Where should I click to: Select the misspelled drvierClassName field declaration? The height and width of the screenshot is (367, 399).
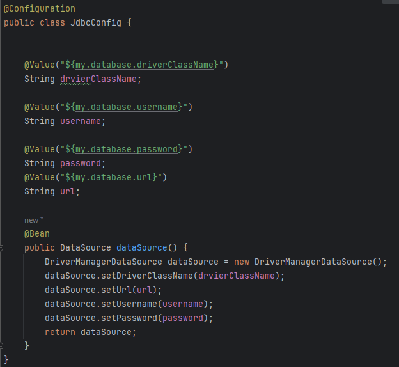coord(98,79)
